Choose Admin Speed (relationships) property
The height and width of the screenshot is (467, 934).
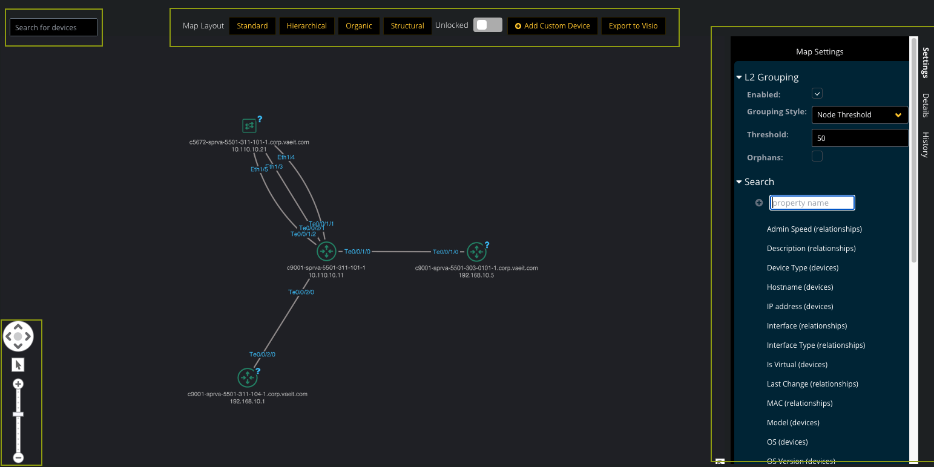[x=814, y=229]
